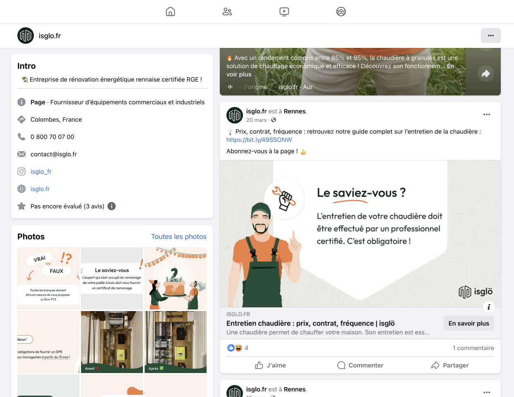Click the info icon on the link preview
514x397 pixels.
489,307
